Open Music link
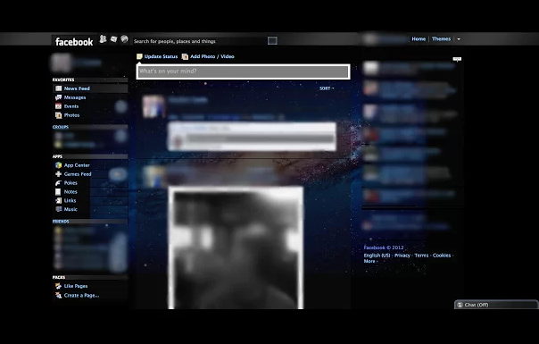Screen dimensions: 539x344 coord(70,209)
